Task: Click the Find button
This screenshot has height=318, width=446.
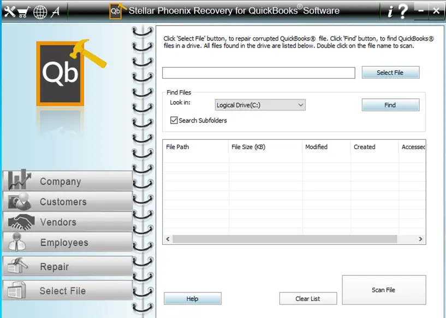Action: (390, 105)
